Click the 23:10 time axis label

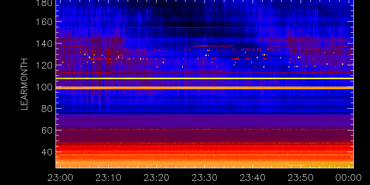108,178
